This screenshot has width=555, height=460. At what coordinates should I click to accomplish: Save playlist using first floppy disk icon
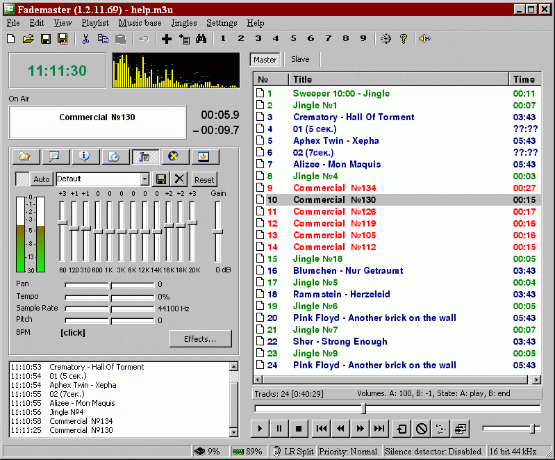pyautogui.click(x=46, y=39)
